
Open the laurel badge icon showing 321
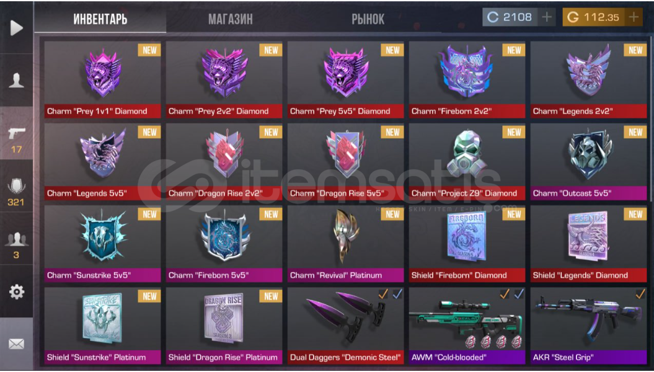(x=16, y=192)
